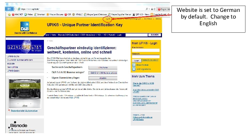Click the plus icon beside Meine Vorteile
Screen dimensions: 248x139
pos(134,65)
